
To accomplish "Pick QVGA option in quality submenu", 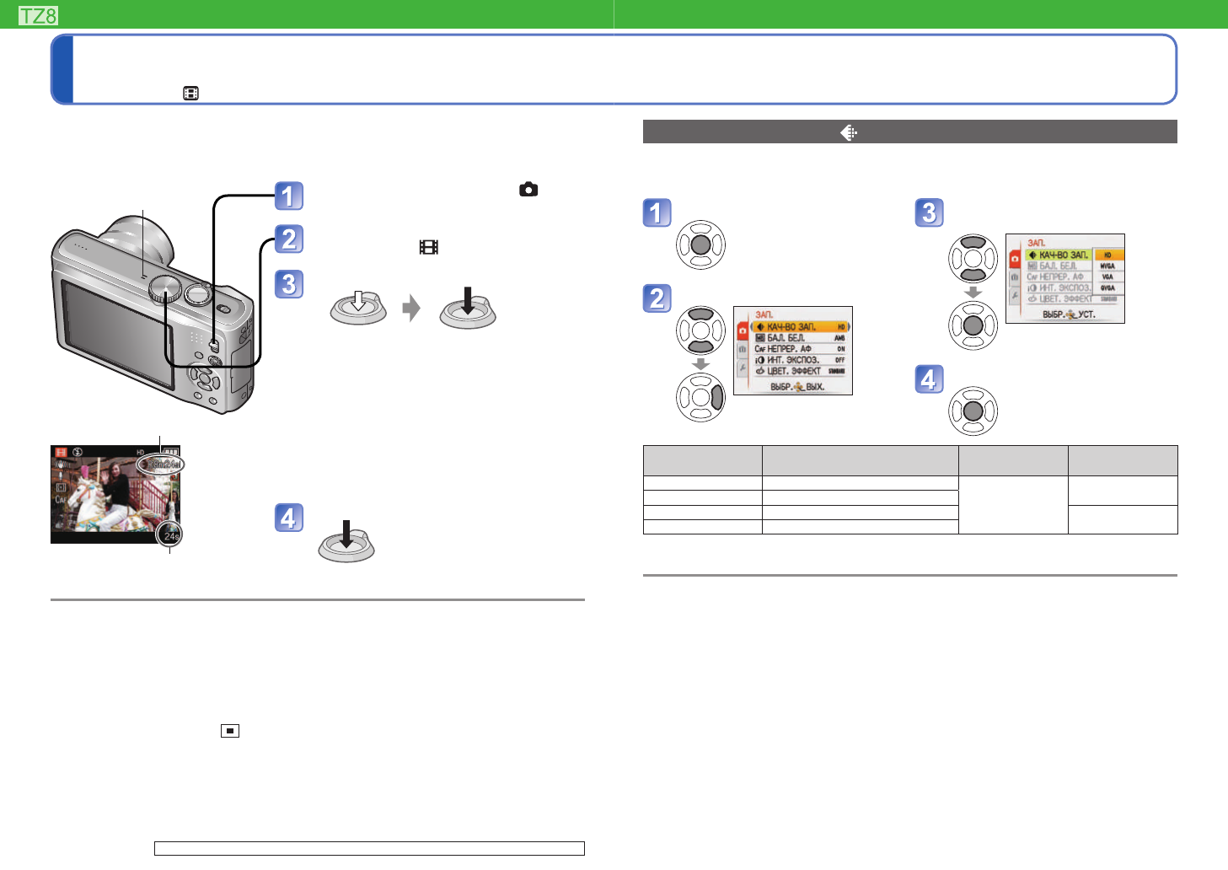I will 1107,287.
